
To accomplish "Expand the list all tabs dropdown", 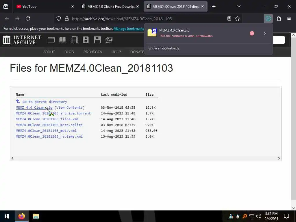I will point(238,6).
